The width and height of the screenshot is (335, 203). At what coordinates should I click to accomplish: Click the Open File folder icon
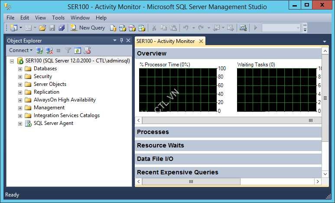click(x=42, y=28)
